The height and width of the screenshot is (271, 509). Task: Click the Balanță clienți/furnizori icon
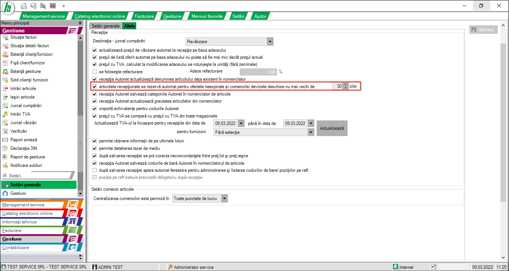5,54
